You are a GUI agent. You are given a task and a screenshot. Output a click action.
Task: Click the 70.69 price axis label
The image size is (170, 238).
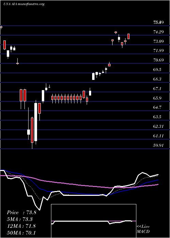(x=158, y=60)
